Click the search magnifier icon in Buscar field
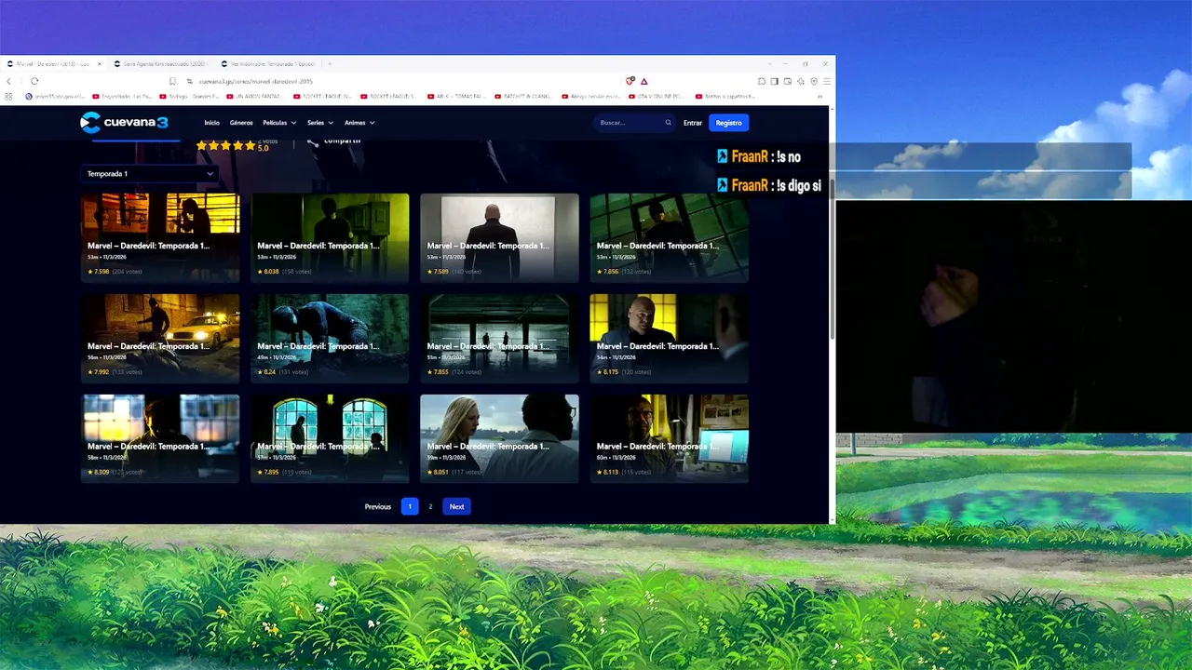 tap(668, 123)
